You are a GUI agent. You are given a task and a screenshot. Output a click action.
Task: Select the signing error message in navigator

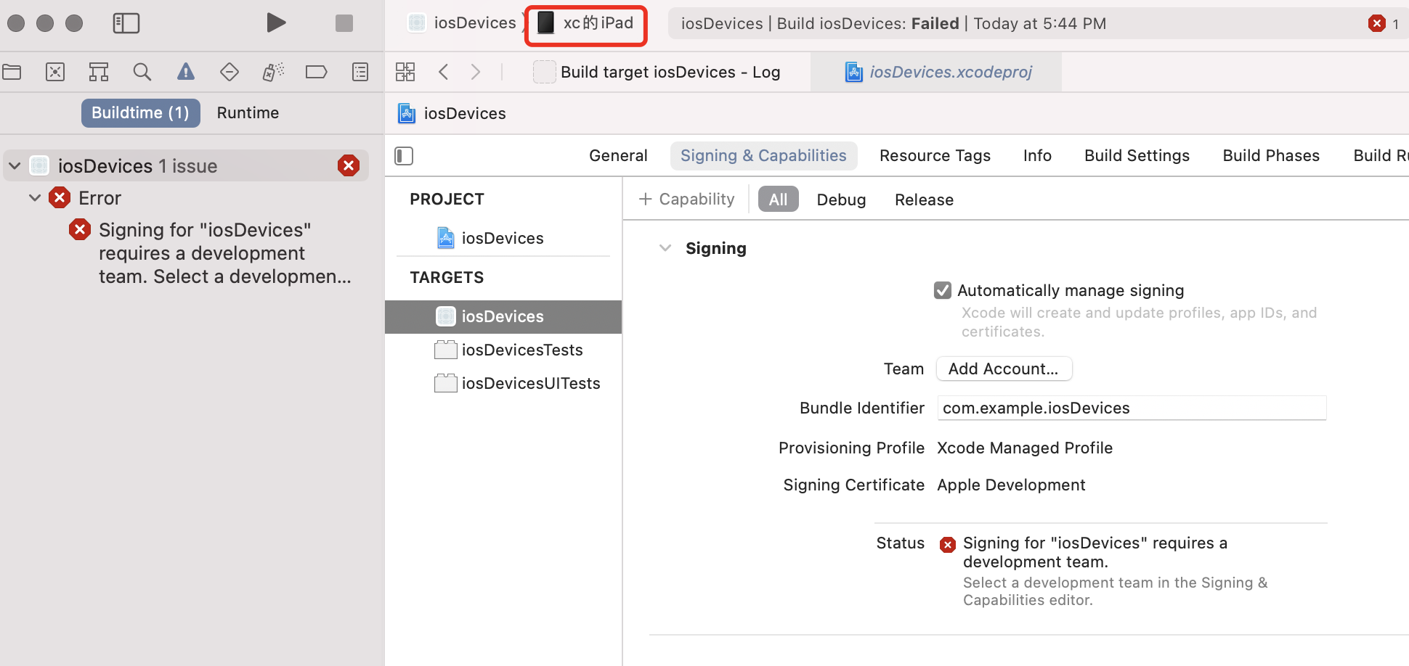(224, 253)
